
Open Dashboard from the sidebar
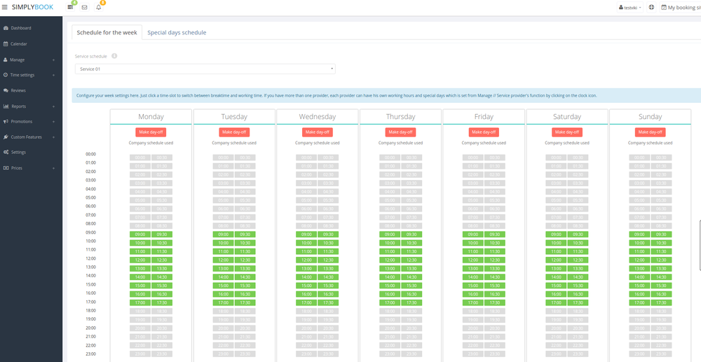(x=21, y=28)
